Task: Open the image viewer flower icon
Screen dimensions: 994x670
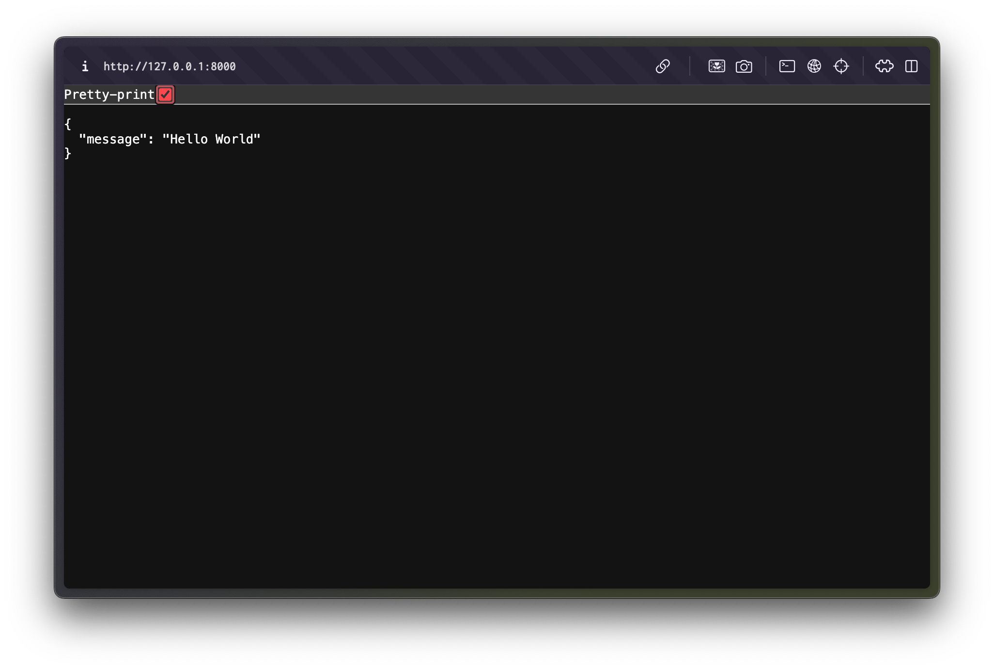Action: [717, 66]
